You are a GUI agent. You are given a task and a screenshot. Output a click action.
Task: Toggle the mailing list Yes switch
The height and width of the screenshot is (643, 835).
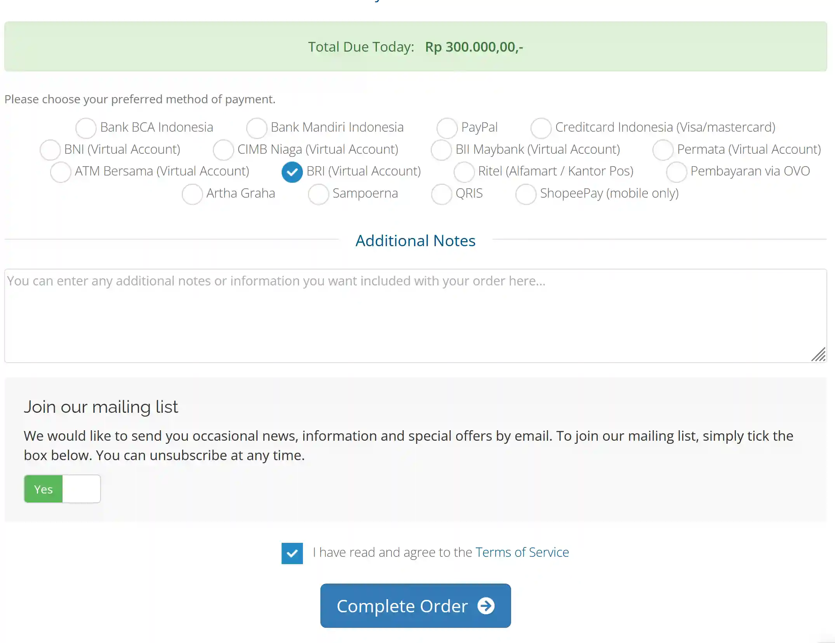[62, 489]
